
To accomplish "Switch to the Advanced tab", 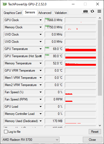I will point(45,13).
